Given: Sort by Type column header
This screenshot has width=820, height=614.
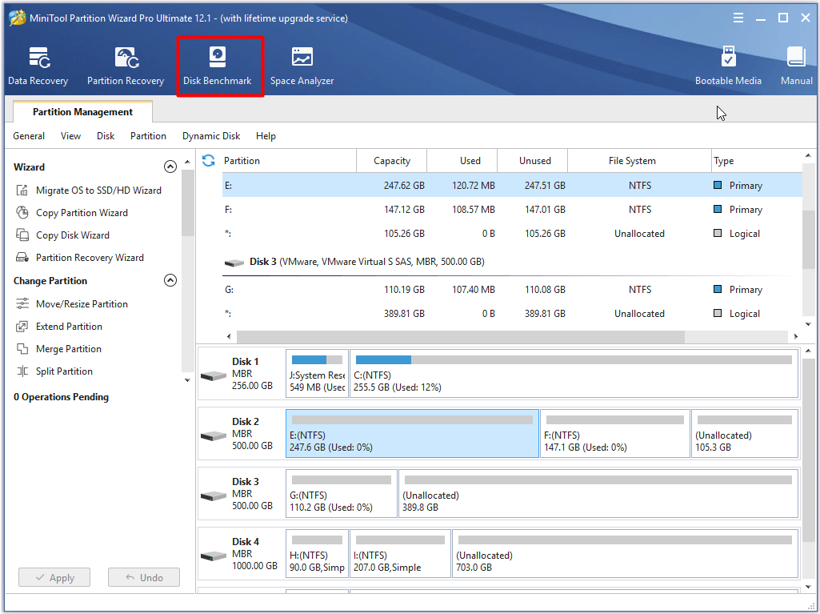Looking at the screenshot, I should click(756, 161).
